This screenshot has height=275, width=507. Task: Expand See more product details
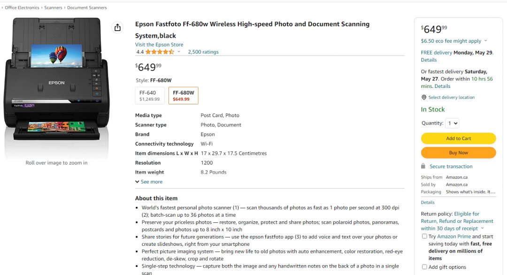(149, 182)
